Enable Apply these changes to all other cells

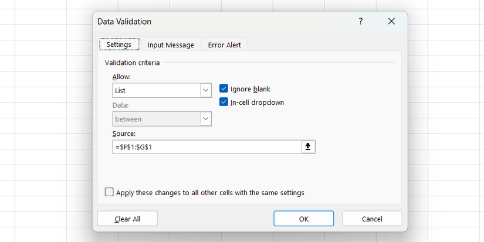point(109,192)
